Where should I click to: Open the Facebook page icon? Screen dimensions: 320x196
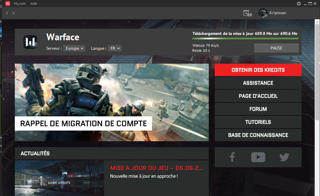pyautogui.click(x=232, y=157)
